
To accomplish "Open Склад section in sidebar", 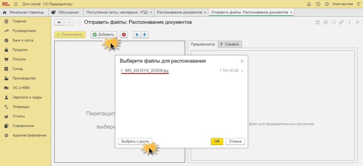I will (x=25, y=69).
